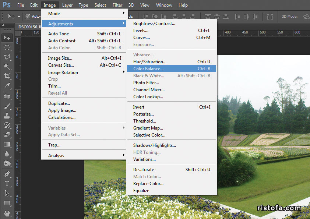Expand the collapsed toolbox double-arrow
Screen dimensions: 310x219
3,25
